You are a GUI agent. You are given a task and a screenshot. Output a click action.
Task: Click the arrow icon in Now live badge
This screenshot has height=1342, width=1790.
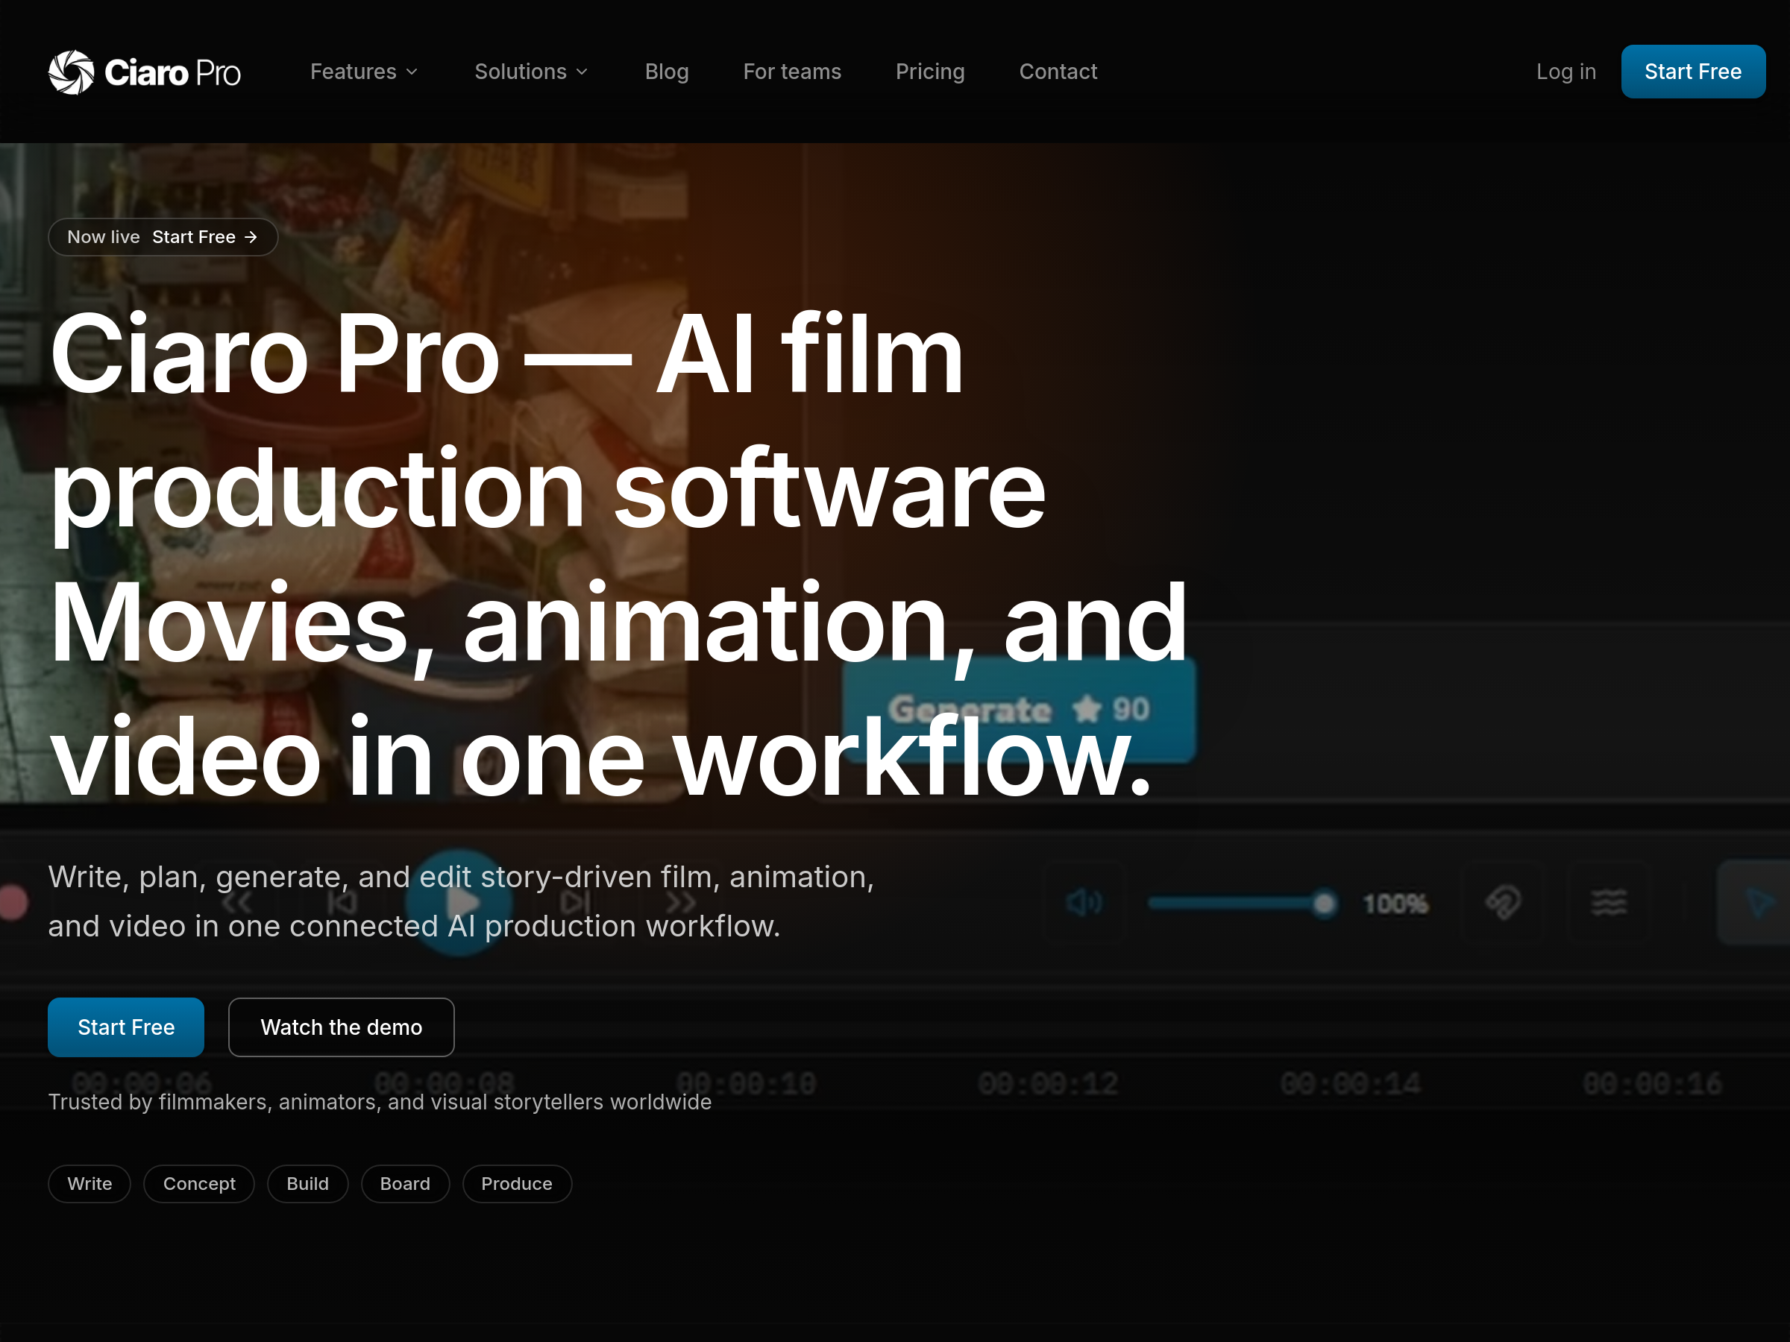pyautogui.click(x=251, y=237)
